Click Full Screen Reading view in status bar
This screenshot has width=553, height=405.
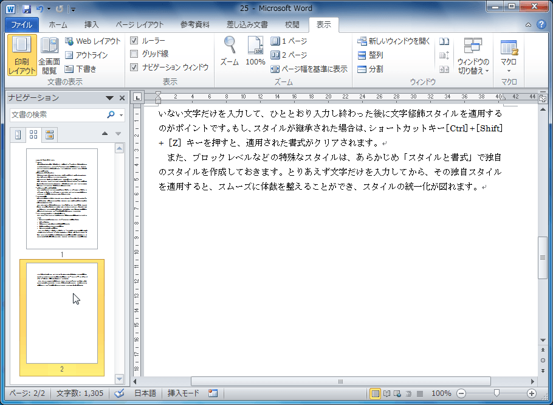[x=386, y=393]
